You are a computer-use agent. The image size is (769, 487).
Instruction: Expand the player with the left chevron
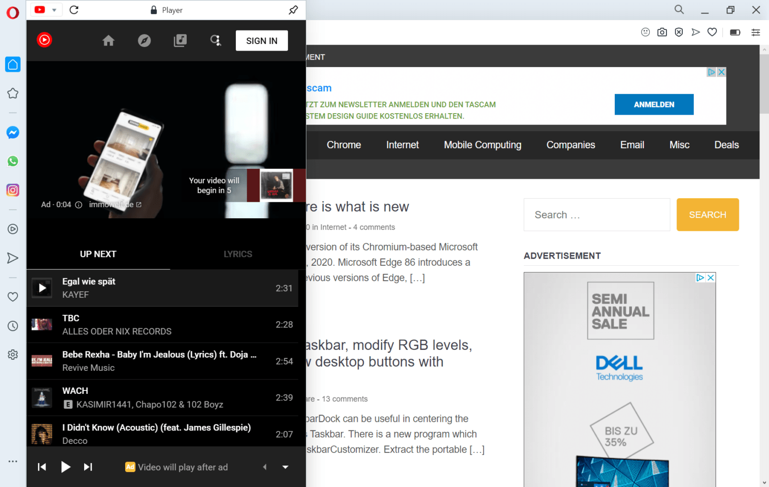click(x=265, y=466)
